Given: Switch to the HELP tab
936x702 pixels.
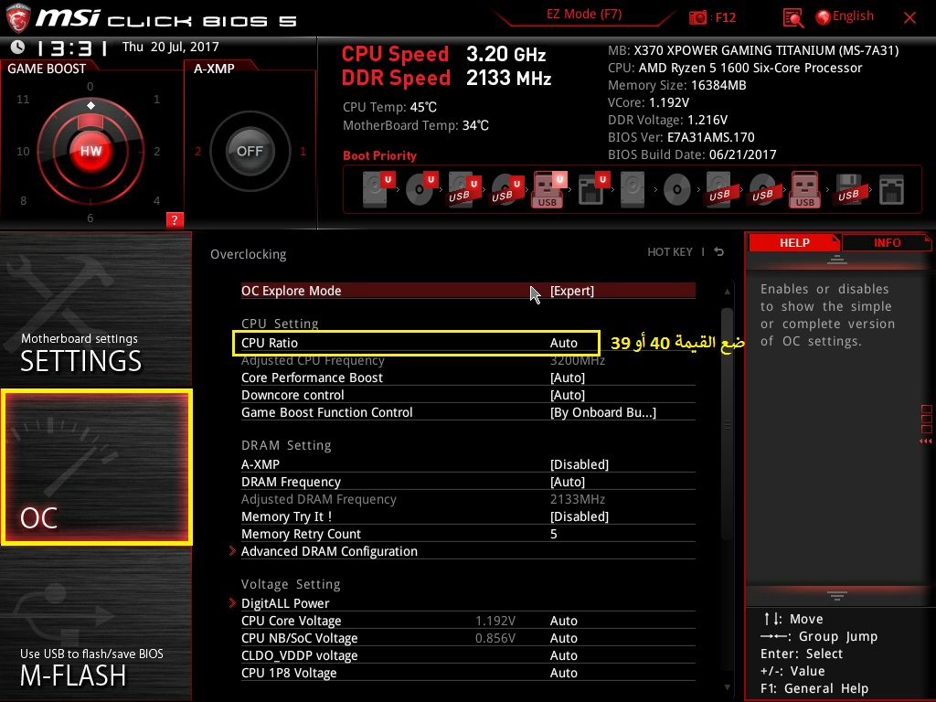Looking at the screenshot, I should point(794,242).
